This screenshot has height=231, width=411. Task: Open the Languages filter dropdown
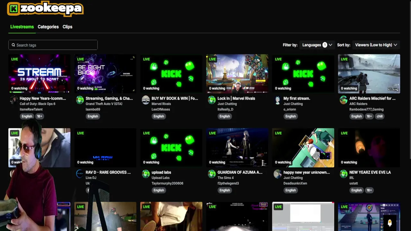[x=317, y=45]
